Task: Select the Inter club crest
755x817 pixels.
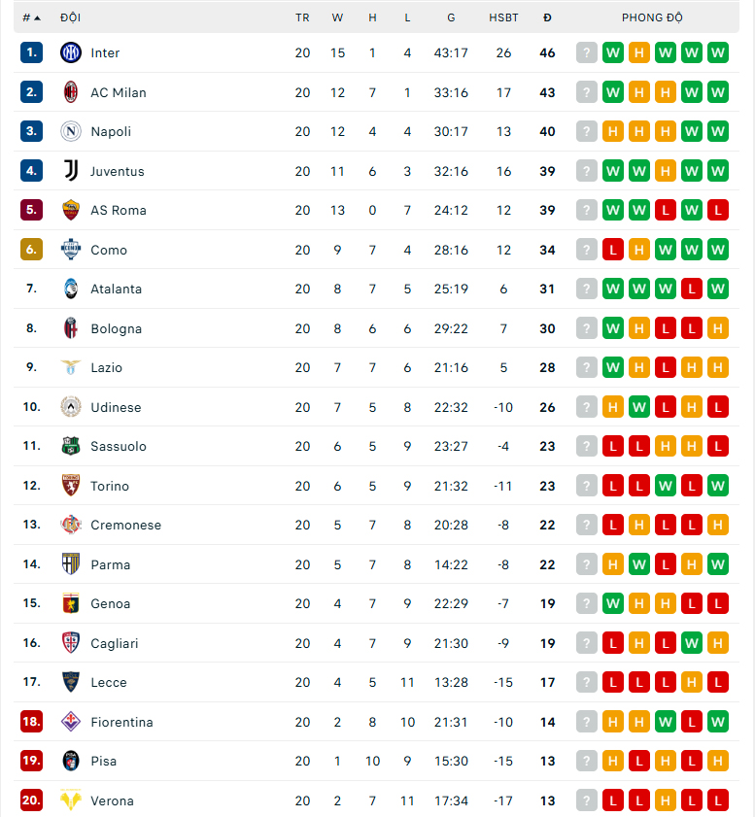Action: click(x=70, y=52)
